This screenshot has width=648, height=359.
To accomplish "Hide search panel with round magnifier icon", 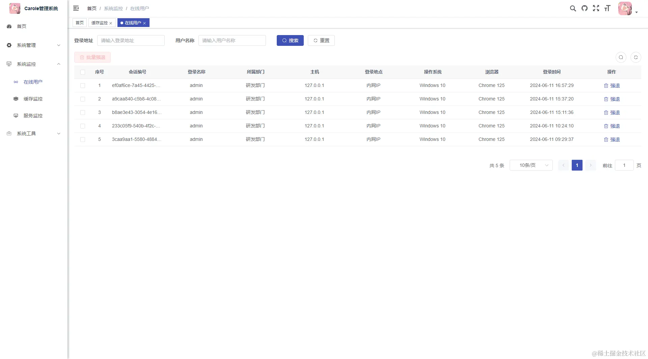I will tap(621, 57).
